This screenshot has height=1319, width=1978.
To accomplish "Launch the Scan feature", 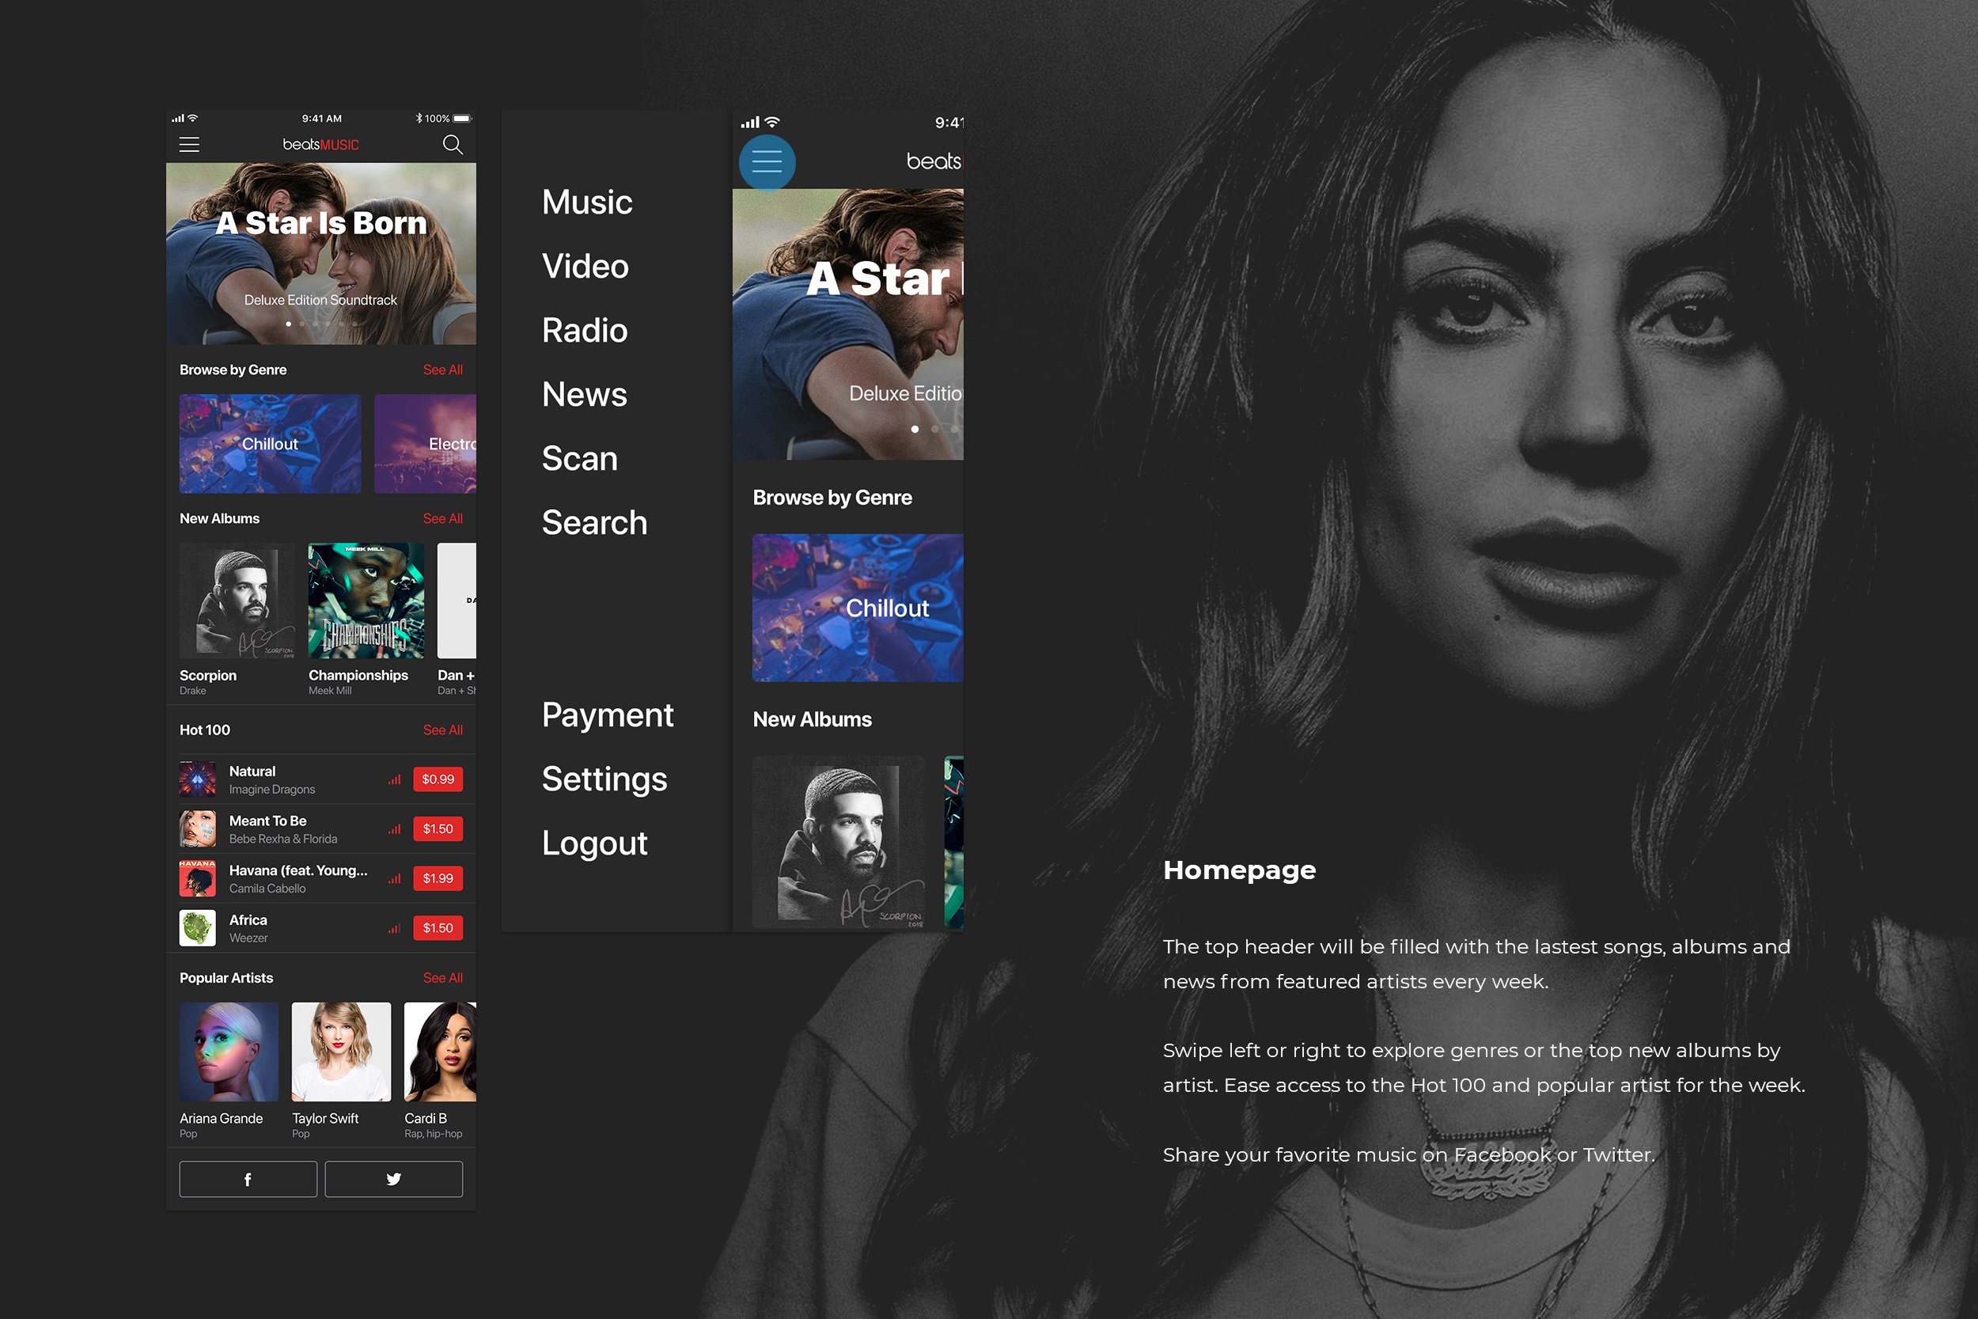I will click(x=578, y=458).
